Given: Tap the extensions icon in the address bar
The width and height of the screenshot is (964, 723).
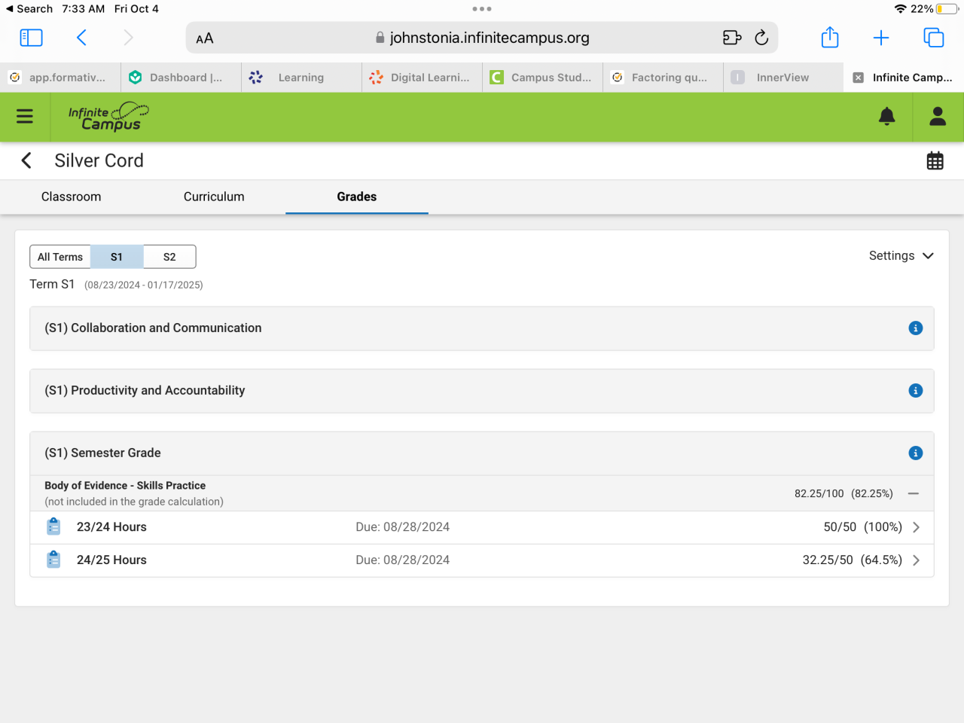Looking at the screenshot, I should click(x=732, y=38).
